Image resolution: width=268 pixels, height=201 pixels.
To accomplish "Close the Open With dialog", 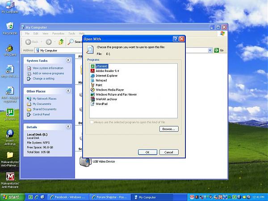I will [182, 39].
